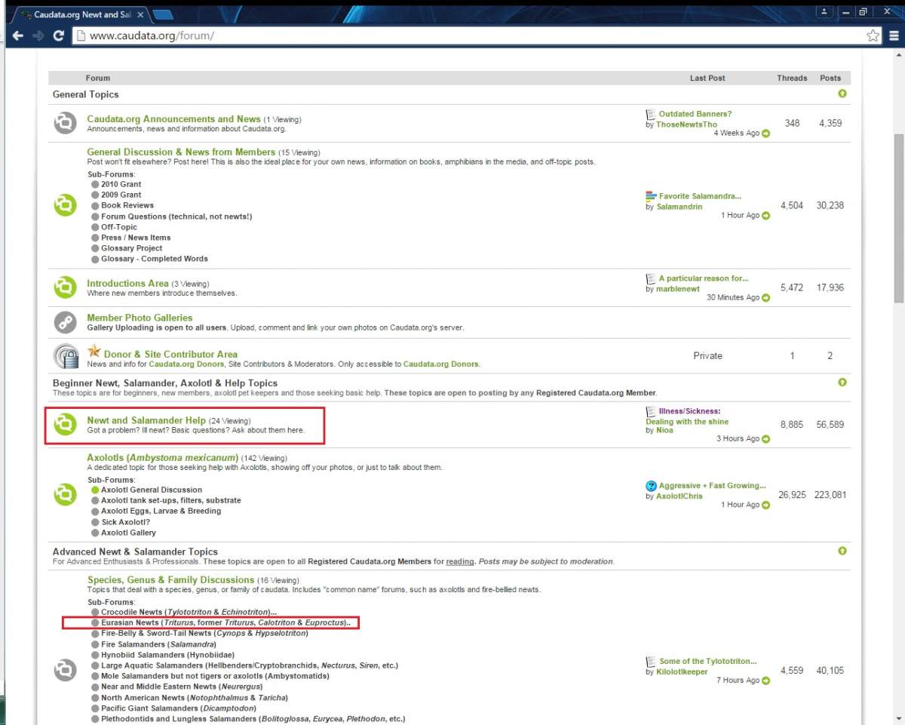905x725 pixels.
Task: Close the Caudata.org browser tab
Action: click(141, 14)
